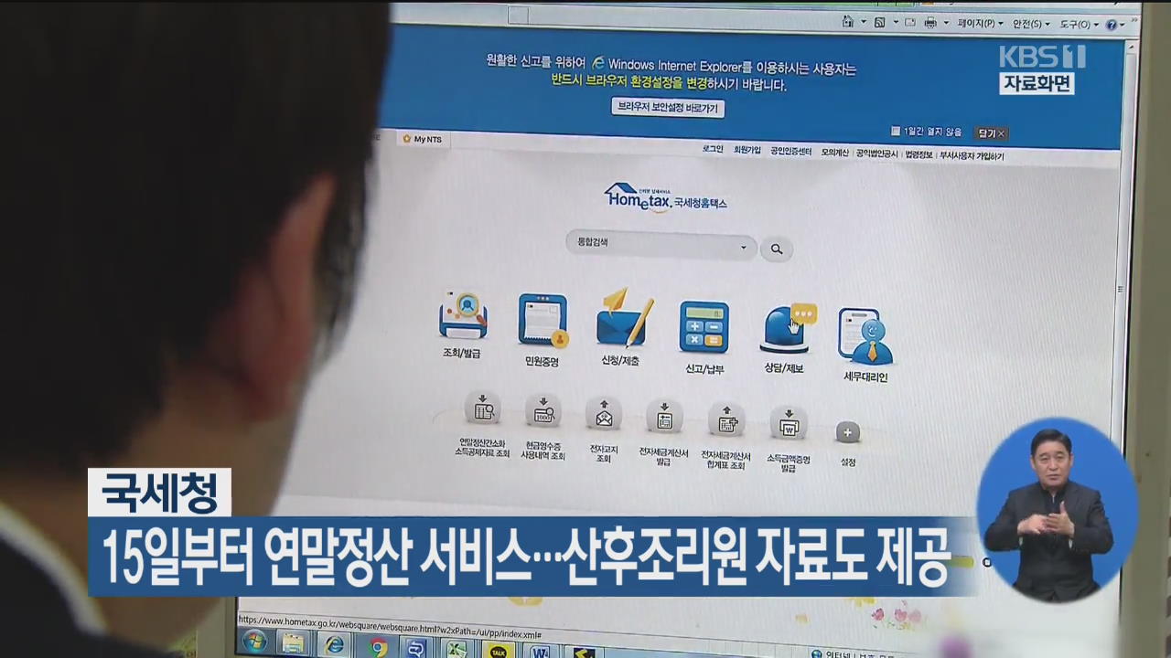This screenshot has width=1171, height=658.
Task: Click the magnifier search button
Action: point(777,249)
